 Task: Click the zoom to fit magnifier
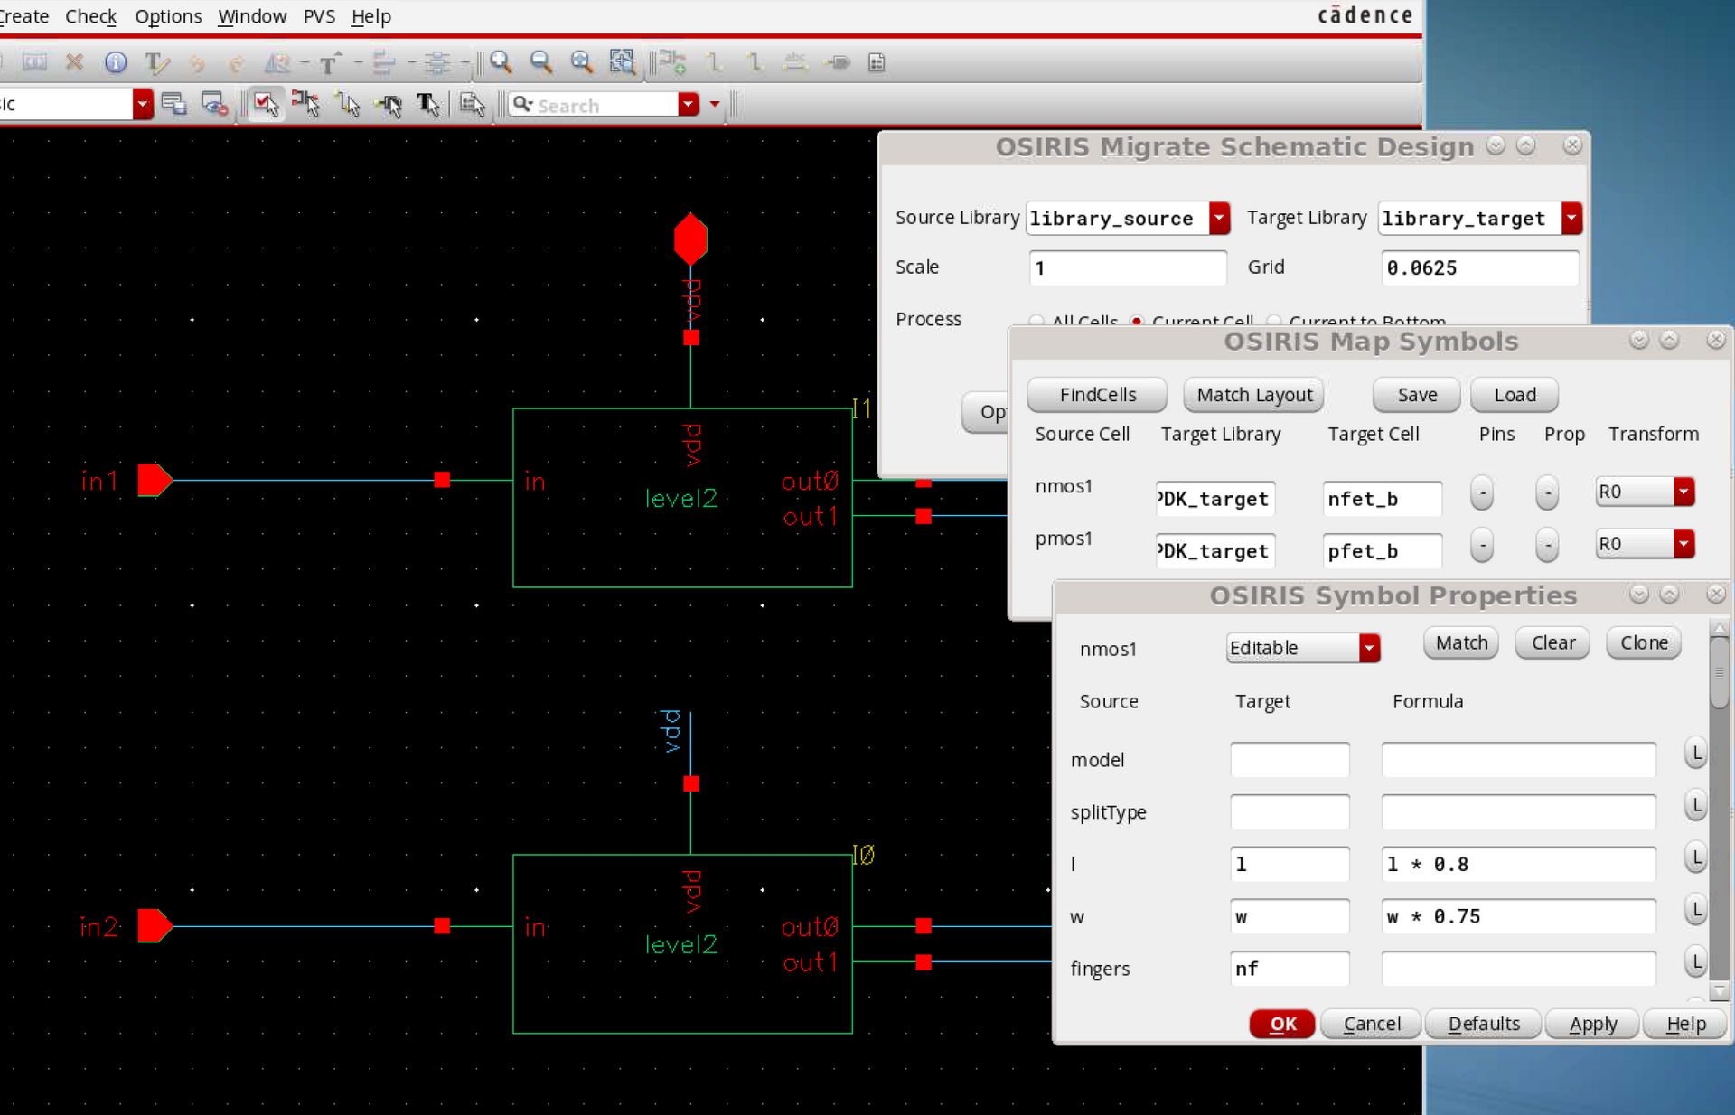[x=582, y=62]
